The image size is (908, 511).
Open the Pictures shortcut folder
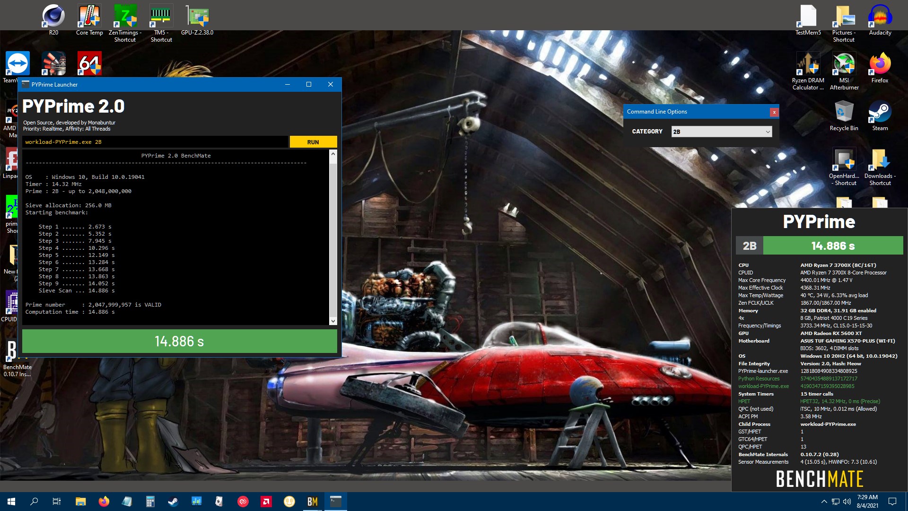coord(844,23)
